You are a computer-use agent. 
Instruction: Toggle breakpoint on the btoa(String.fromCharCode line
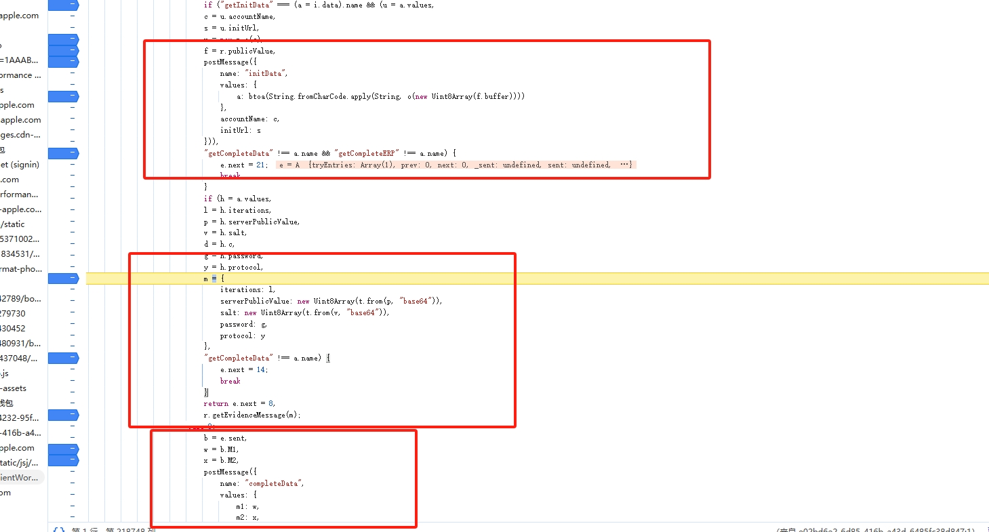click(63, 96)
